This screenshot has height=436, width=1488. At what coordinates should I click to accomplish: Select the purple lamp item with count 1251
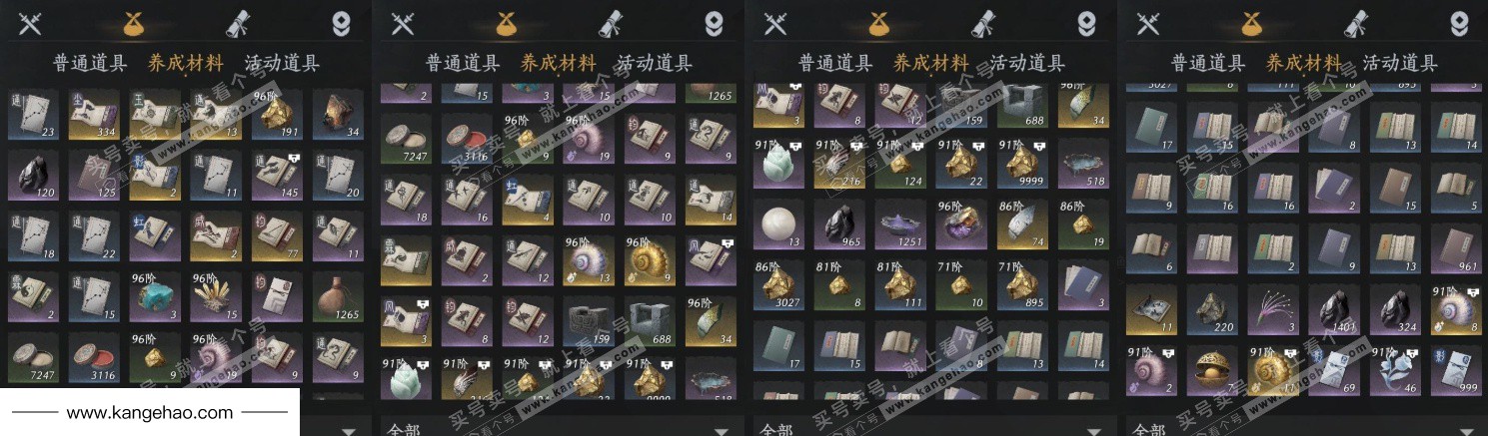pos(901,223)
